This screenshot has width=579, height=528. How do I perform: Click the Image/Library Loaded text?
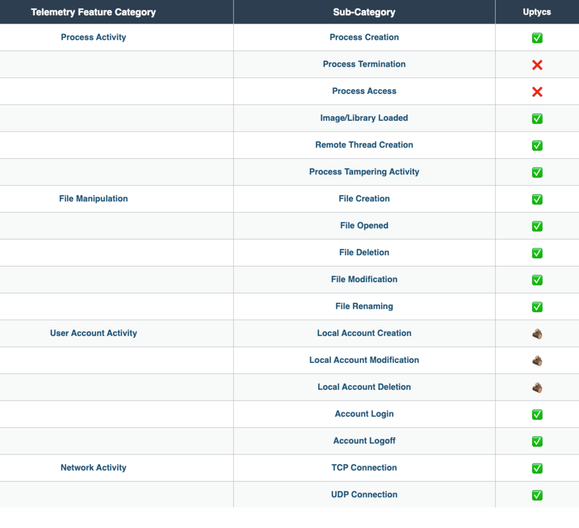364,118
